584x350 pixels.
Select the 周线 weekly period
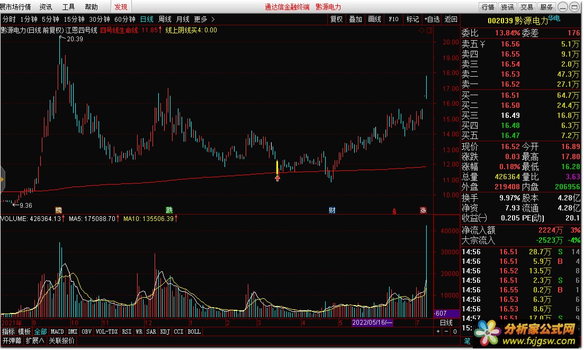pyautogui.click(x=165, y=19)
